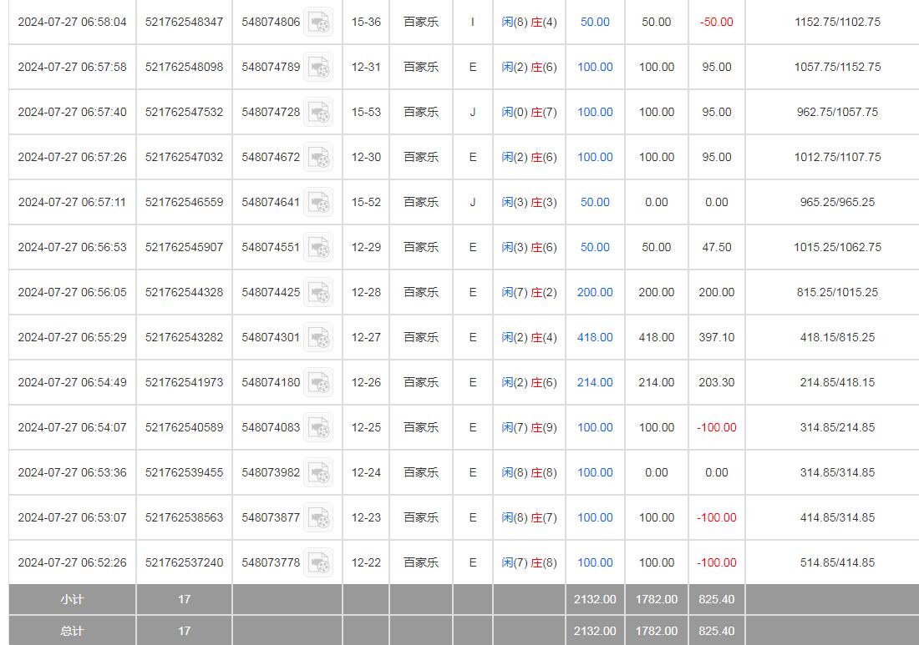Open video replay icon beside 548073778
The width and height of the screenshot is (919, 645).
(x=317, y=563)
